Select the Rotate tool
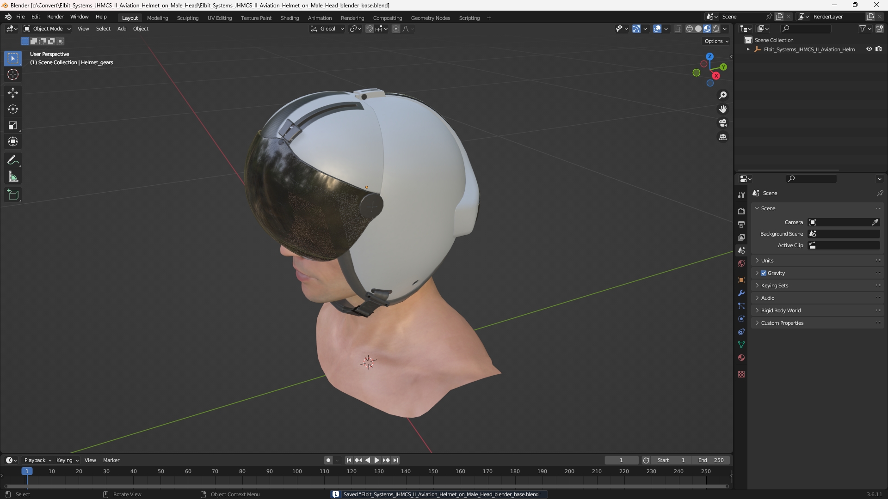This screenshot has width=888, height=499. [13, 109]
